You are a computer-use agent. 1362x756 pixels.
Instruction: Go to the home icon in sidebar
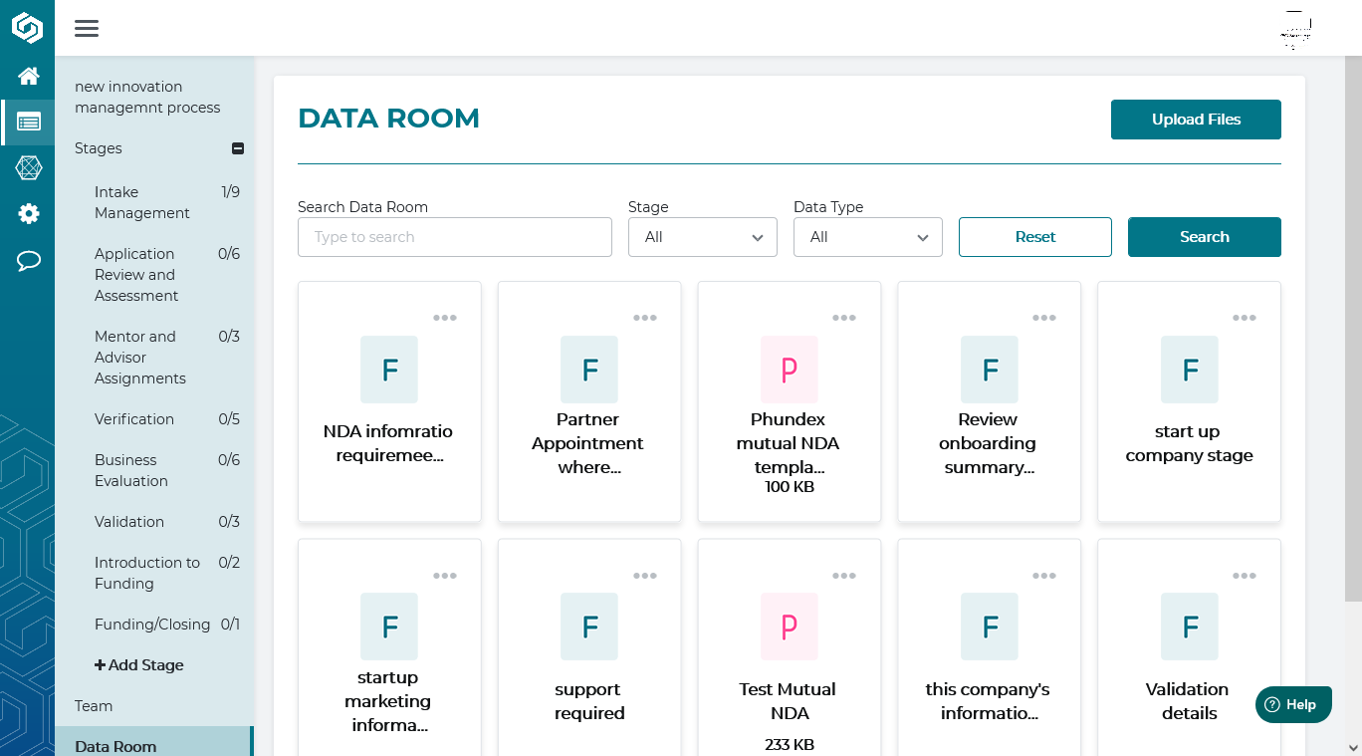point(29,76)
